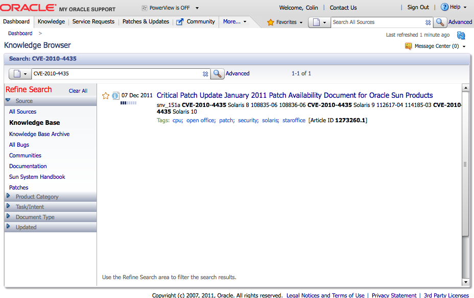Select the Knowledge Base source
The image size is (474, 298).
(x=34, y=123)
